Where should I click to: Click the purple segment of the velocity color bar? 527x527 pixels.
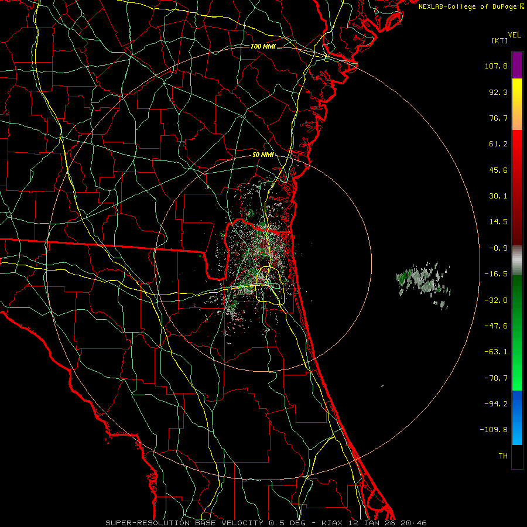click(517, 65)
